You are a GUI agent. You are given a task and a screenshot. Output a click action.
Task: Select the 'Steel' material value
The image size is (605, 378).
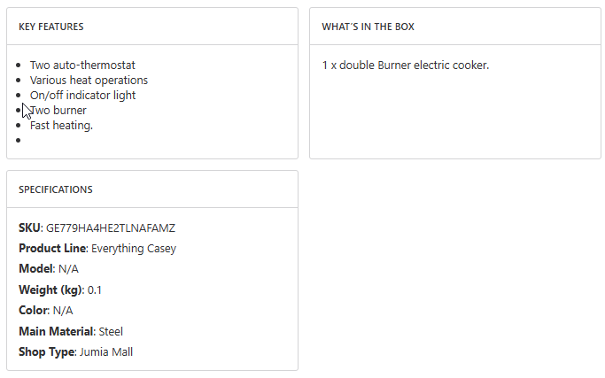tap(111, 331)
